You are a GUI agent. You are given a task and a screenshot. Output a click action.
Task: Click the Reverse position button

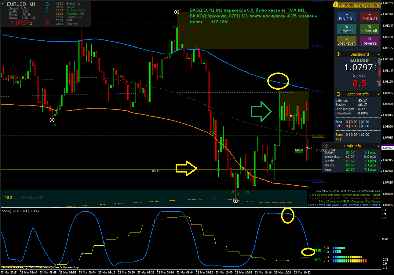click(x=370, y=41)
